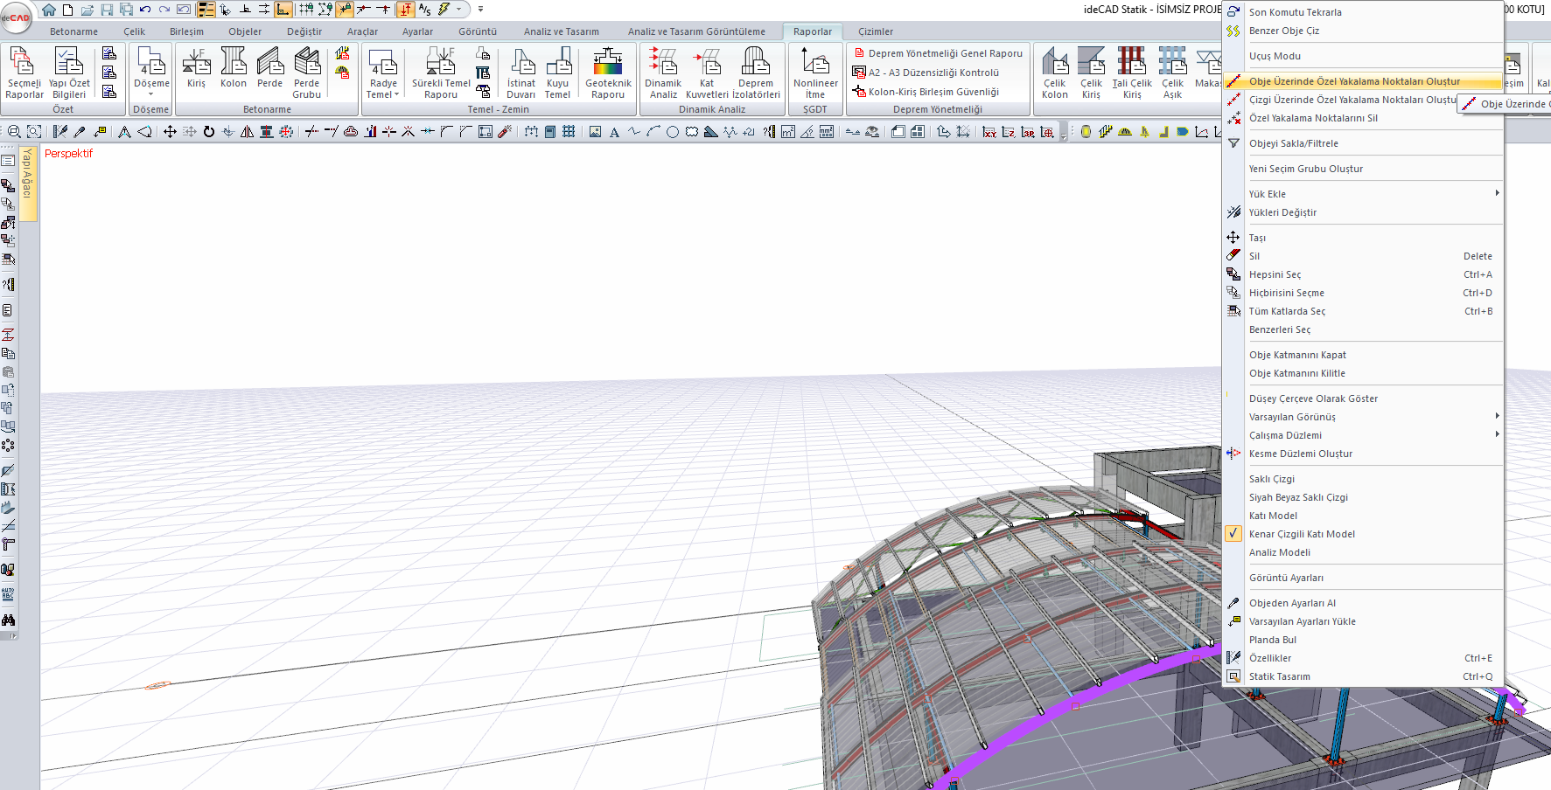The image size is (1551, 790).
Task: Click the ideCAD application logo button
Action: (x=16, y=17)
